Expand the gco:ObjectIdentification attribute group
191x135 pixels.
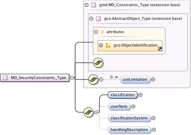101,45
